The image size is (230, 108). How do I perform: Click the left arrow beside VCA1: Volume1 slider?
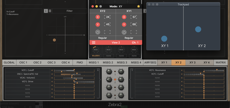(x=52, y=78)
